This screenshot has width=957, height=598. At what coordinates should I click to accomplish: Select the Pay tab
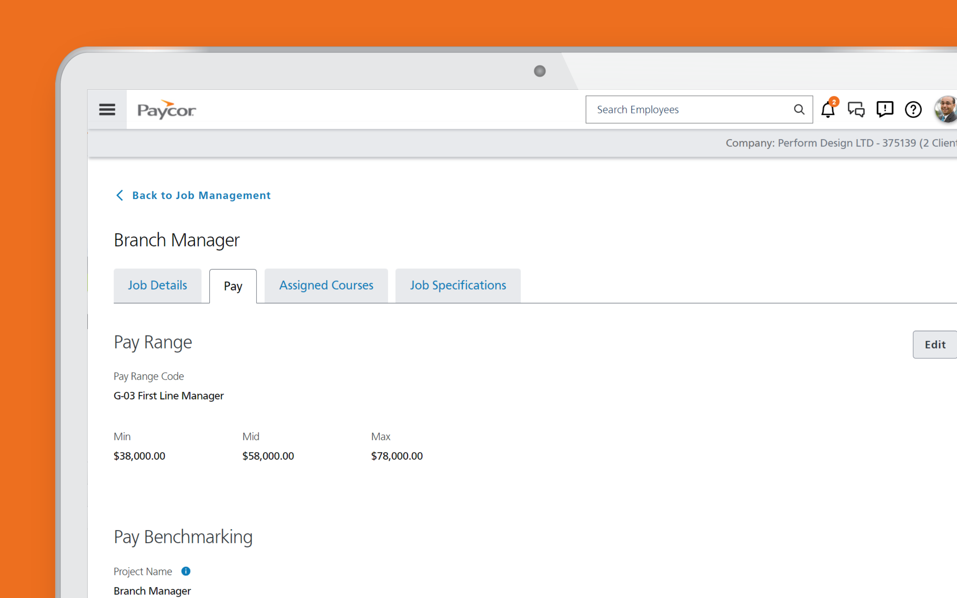233,286
